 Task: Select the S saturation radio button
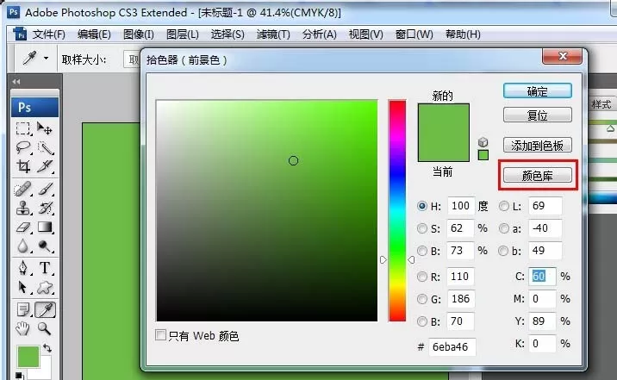(422, 228)
